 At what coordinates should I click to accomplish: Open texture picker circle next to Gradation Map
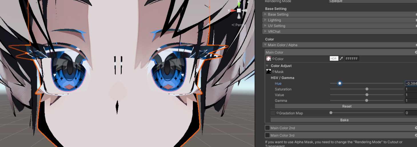[x=278, y=113]
